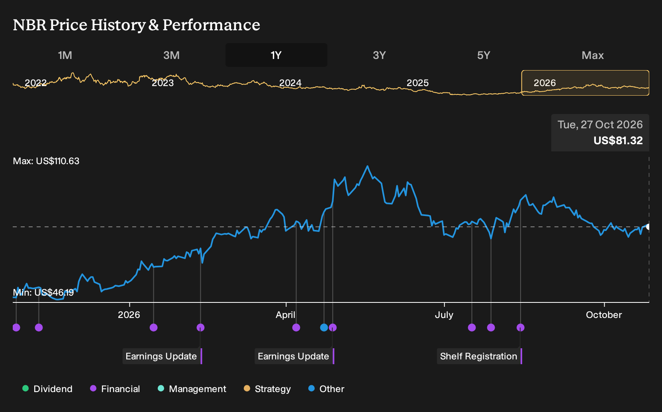Select the 1M time range tab

(65, 55)
